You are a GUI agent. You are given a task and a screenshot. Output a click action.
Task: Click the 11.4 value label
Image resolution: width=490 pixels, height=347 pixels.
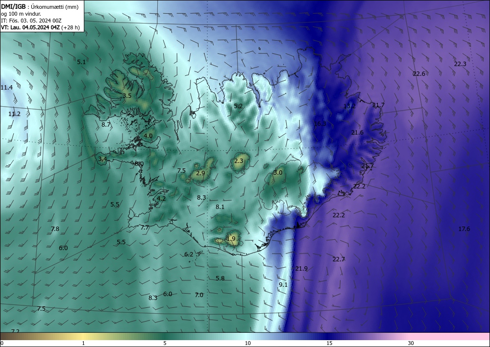tap(6, 88)
